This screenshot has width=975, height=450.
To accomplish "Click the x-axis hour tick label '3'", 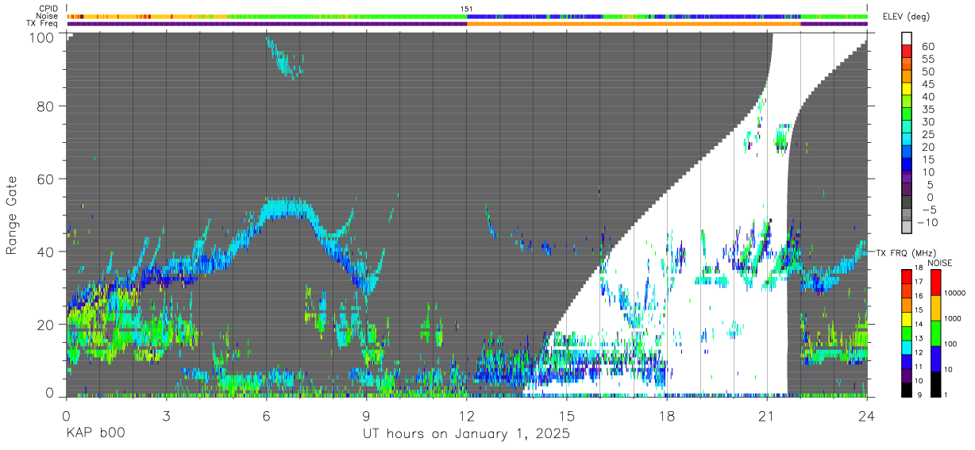I will (167, 415).
